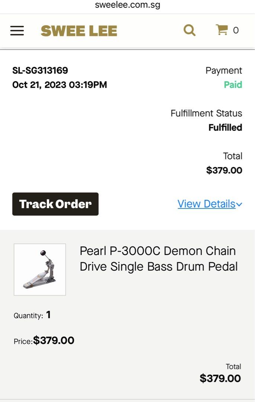Click the order Total amount $379.00
The width and height of the screenshot is (255, 402).
click(x=223, y=170)
